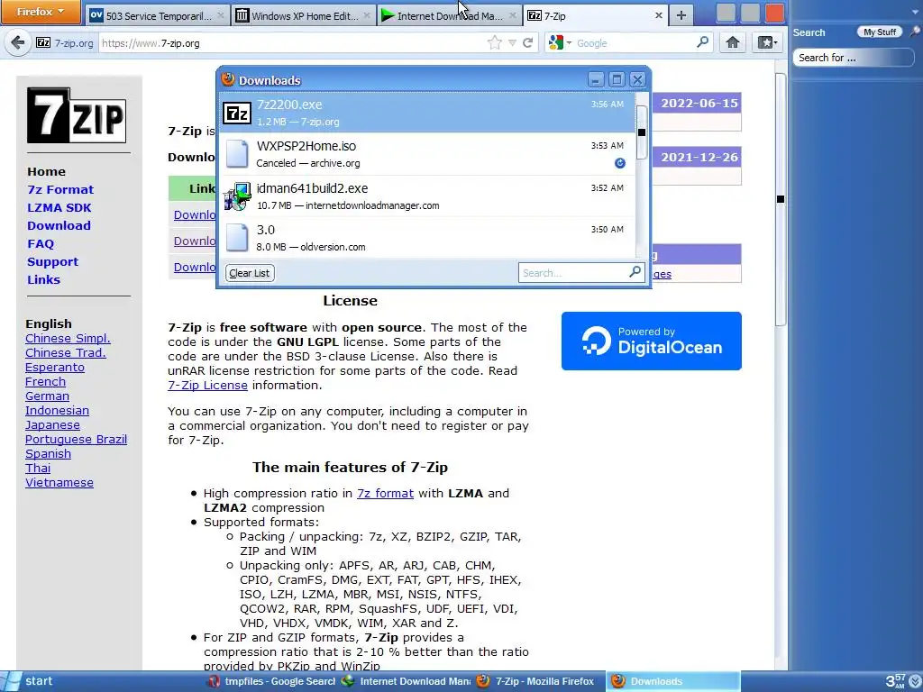Viewport: 923px width, 692px height.
Task: Click the pin icon beside My Stuff
Action: point(914,32)
